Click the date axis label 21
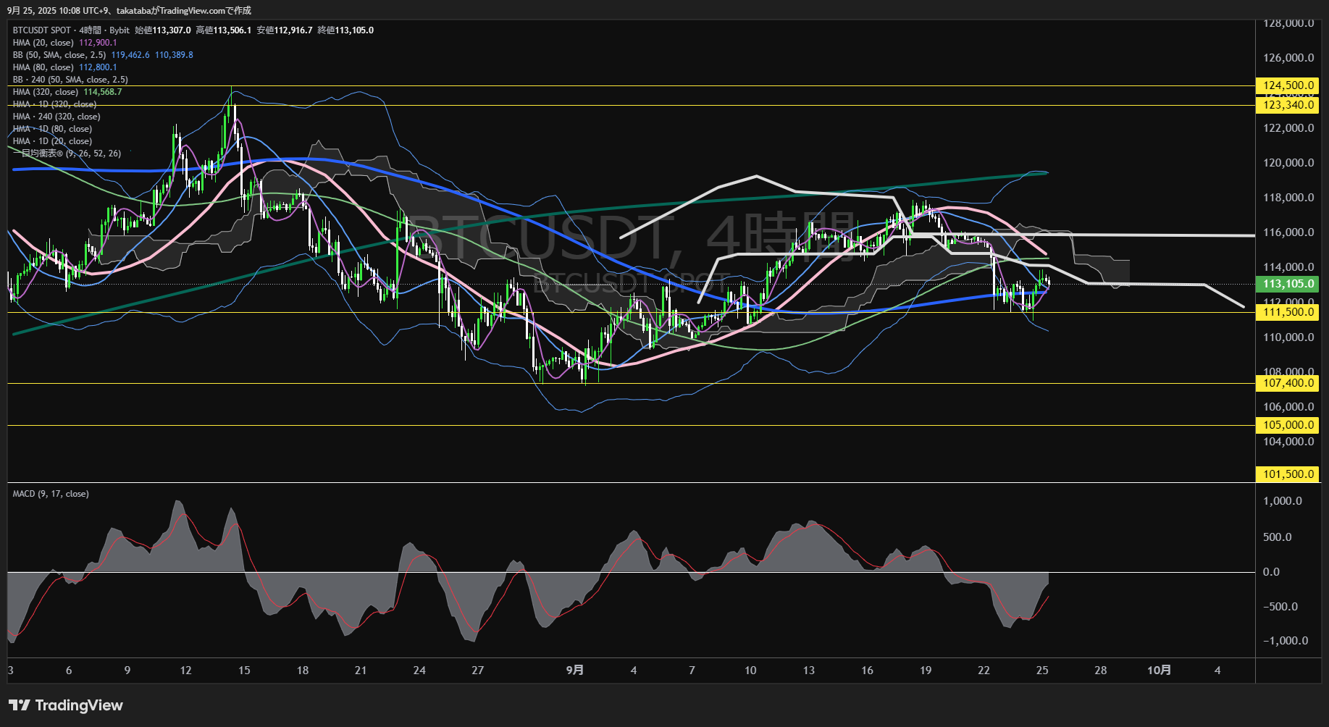Screen dimensions: 1329x727 pyautogui.click(x=361, y=671)
